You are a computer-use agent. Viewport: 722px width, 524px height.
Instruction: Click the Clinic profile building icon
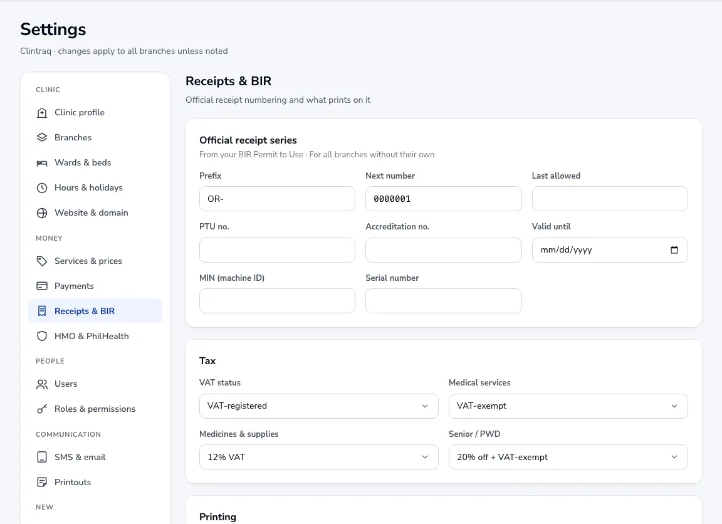point(42,113)
